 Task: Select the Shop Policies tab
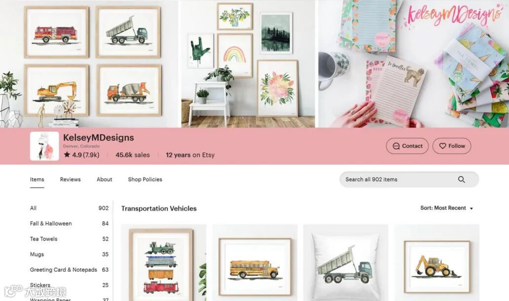point(145,179)
